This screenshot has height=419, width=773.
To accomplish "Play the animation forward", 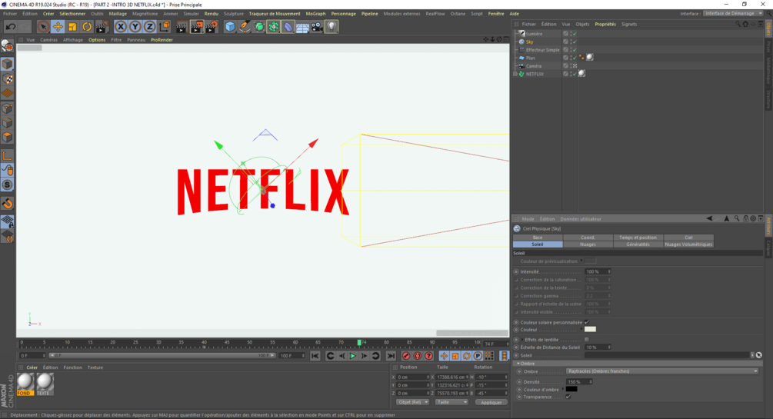I will point(352,356).
